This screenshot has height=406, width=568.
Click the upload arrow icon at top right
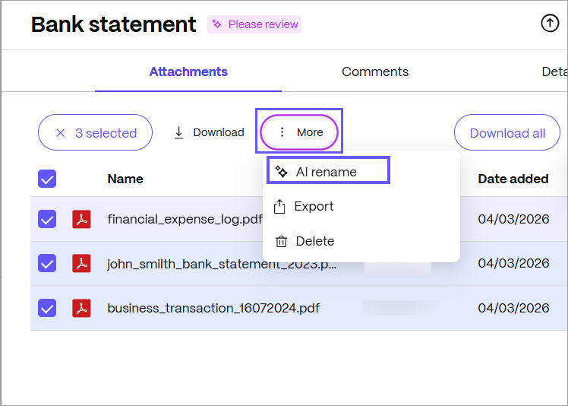click(x=550, y=24)
